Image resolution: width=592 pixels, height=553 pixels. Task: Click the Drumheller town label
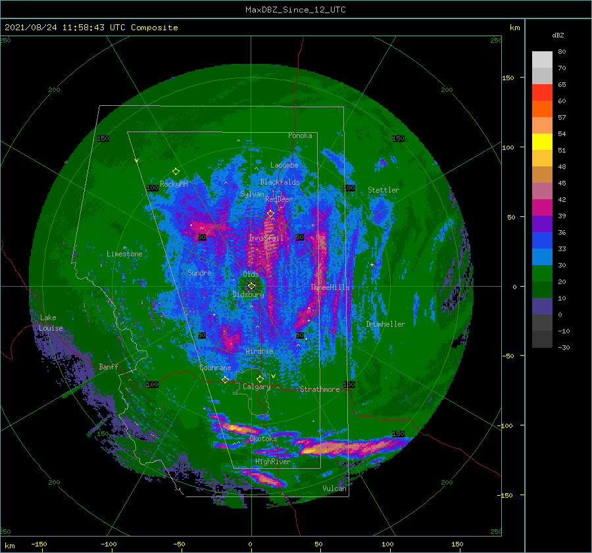(x=385, y=324)
